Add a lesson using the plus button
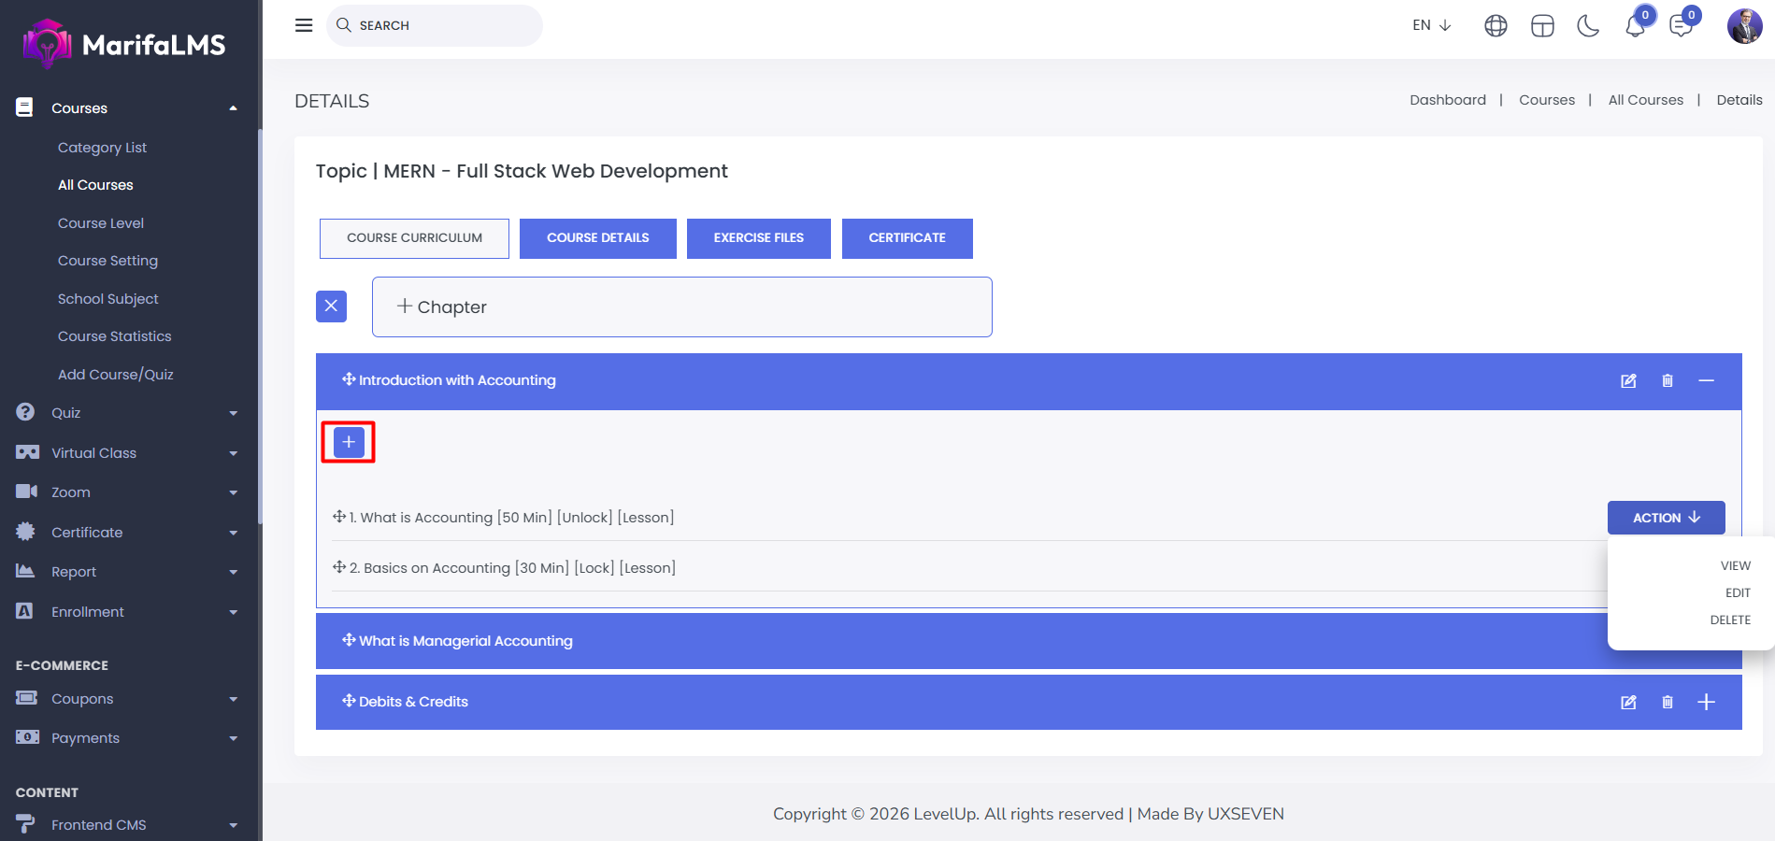This screenshot has width=1775, height=841. point(349,442)
